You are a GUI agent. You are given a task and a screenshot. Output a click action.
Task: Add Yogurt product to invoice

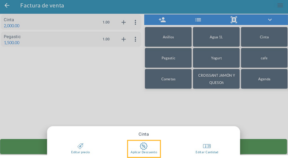coord(216,58)
